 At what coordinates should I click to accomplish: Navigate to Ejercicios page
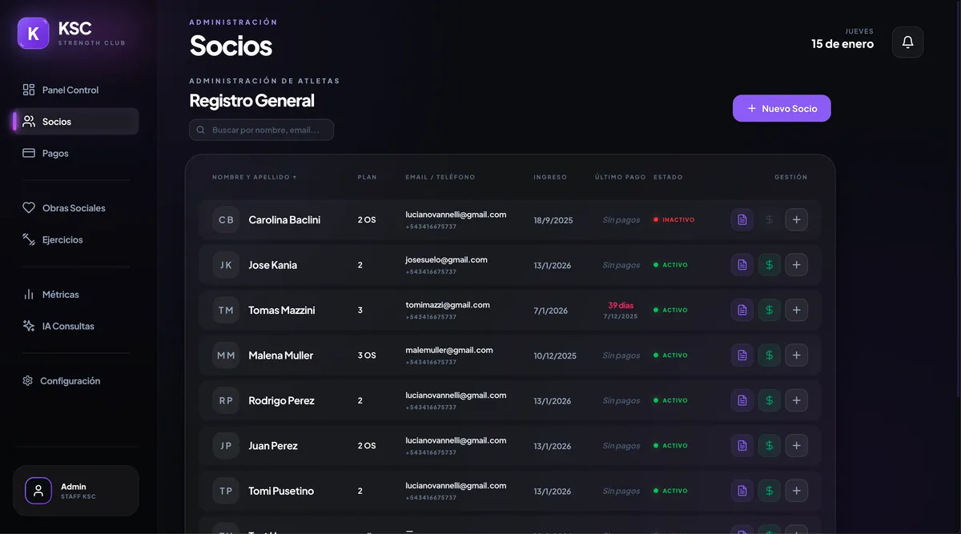[x=62, y=239]
